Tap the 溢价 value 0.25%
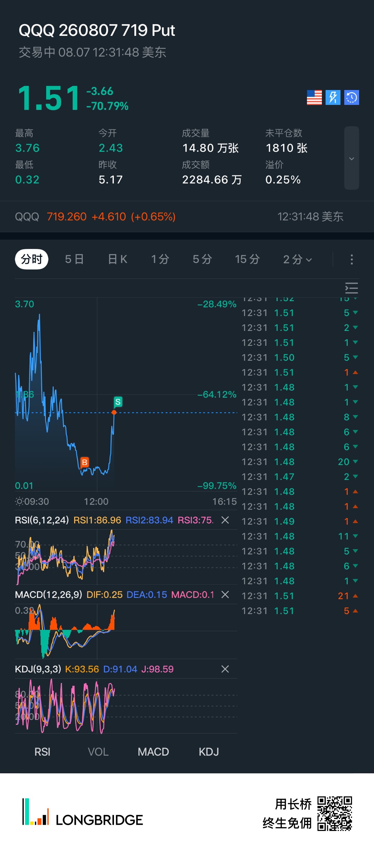The width and height of the screenshot is (374, 854). [283, 180]
